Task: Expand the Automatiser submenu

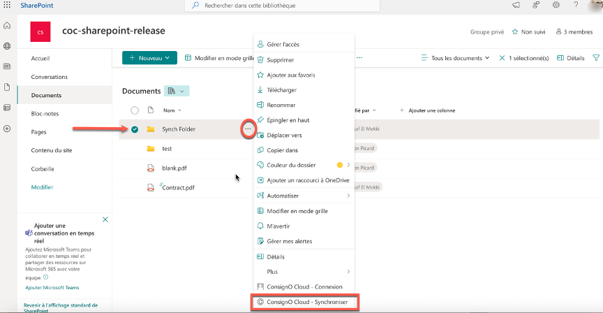Action: pyautogui.click(x=304, y=196)
